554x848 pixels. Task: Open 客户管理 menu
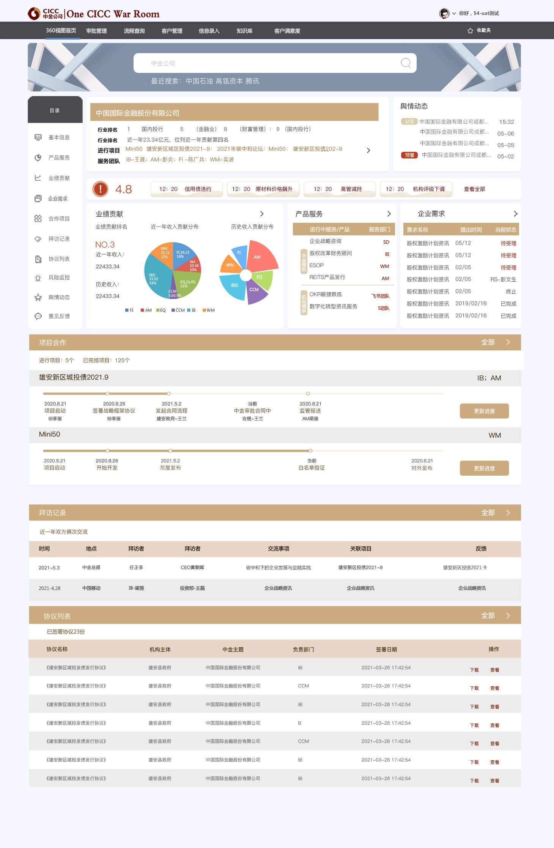pyautogui.click(x=172, y=31)
